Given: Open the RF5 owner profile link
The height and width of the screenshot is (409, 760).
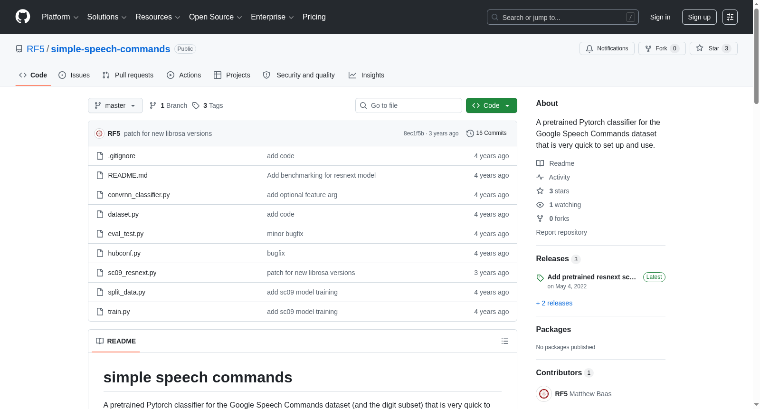Looking at the screenshot, I should point(36,49).
